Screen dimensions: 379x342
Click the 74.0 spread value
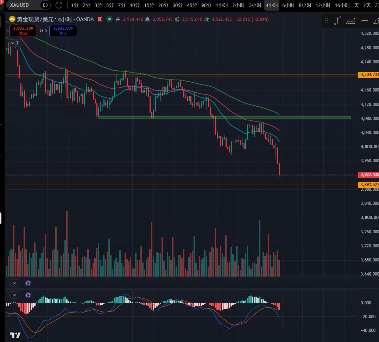coord(43,31)
